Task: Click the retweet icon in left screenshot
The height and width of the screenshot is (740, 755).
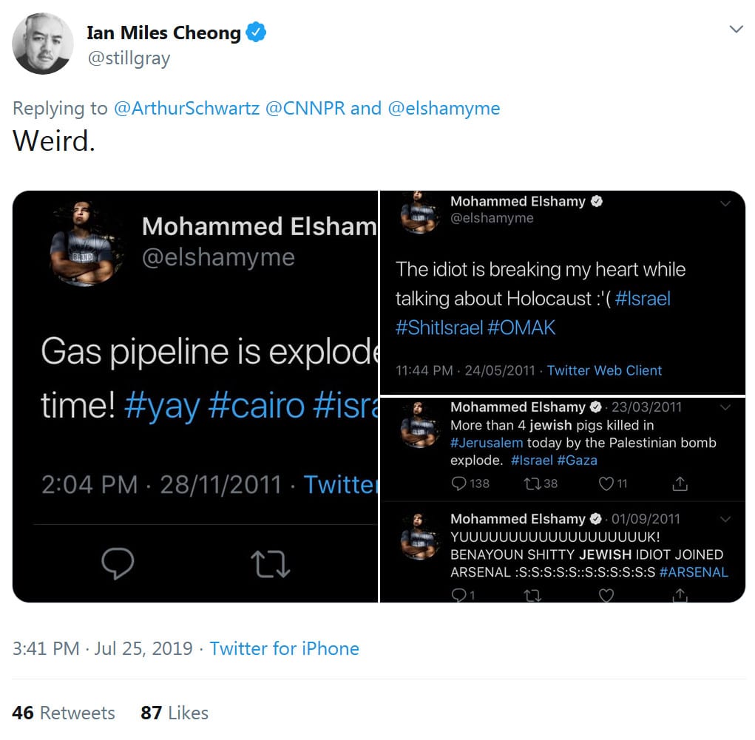Action: point(270,564)
